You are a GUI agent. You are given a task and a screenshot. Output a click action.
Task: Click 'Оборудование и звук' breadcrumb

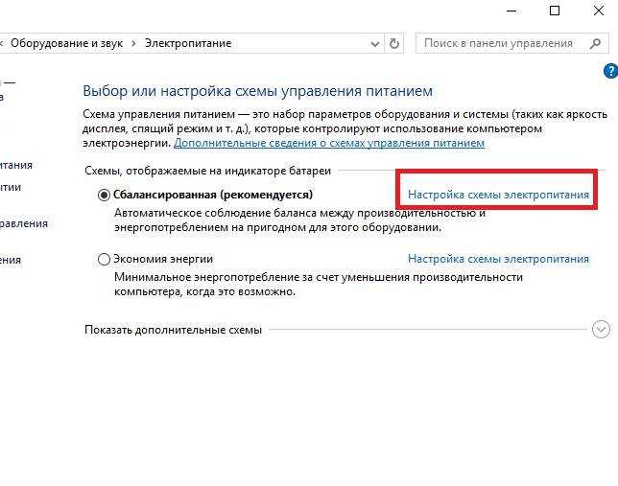[x=66, y=43]
